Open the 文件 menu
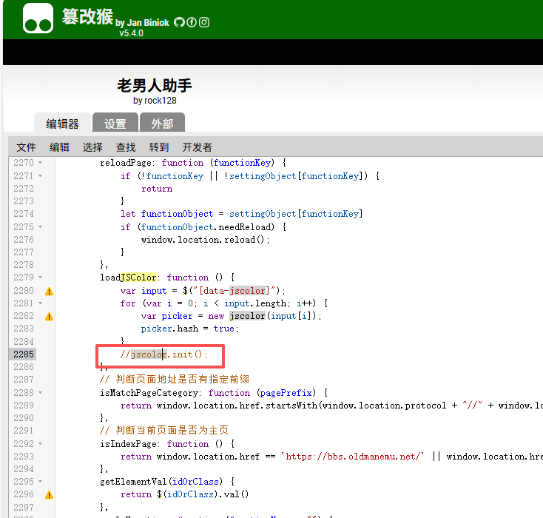This screenshot has height=518, width=543. (x=27, y=147)
